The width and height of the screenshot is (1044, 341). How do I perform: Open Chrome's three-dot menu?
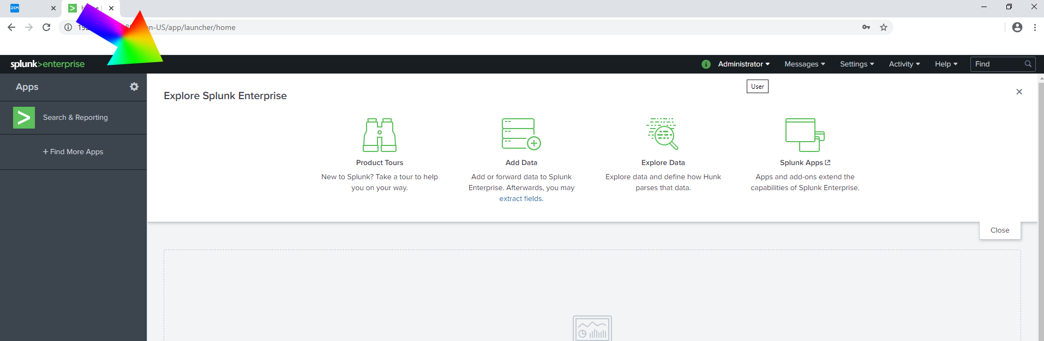[x=1035, y=27]
